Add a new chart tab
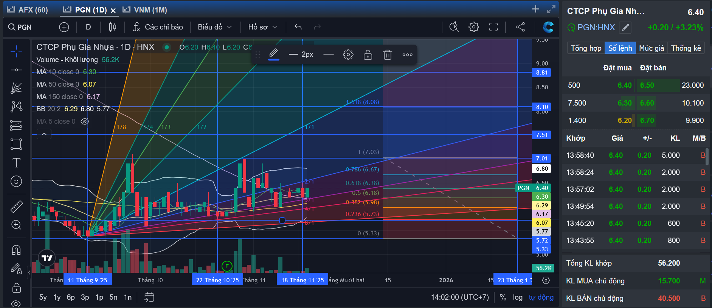This screenshot has width=712, height=308. tap(535, 9)
